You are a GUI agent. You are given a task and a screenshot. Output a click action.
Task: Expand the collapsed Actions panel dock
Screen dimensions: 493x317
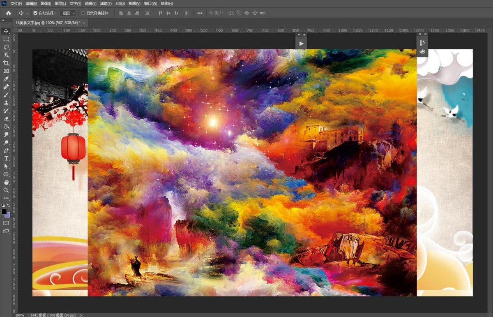pyautogui.click(x=298, y=35)
